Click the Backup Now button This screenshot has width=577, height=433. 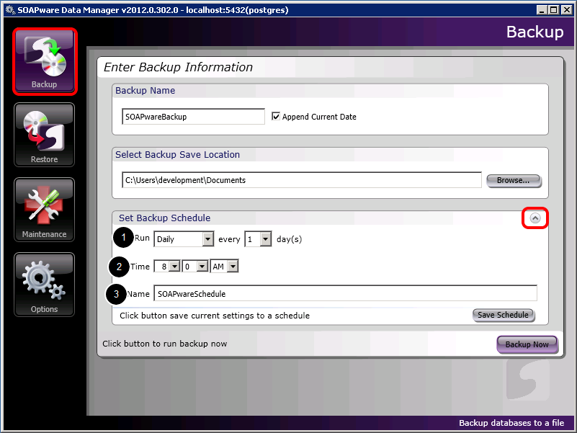coord(527,344)
